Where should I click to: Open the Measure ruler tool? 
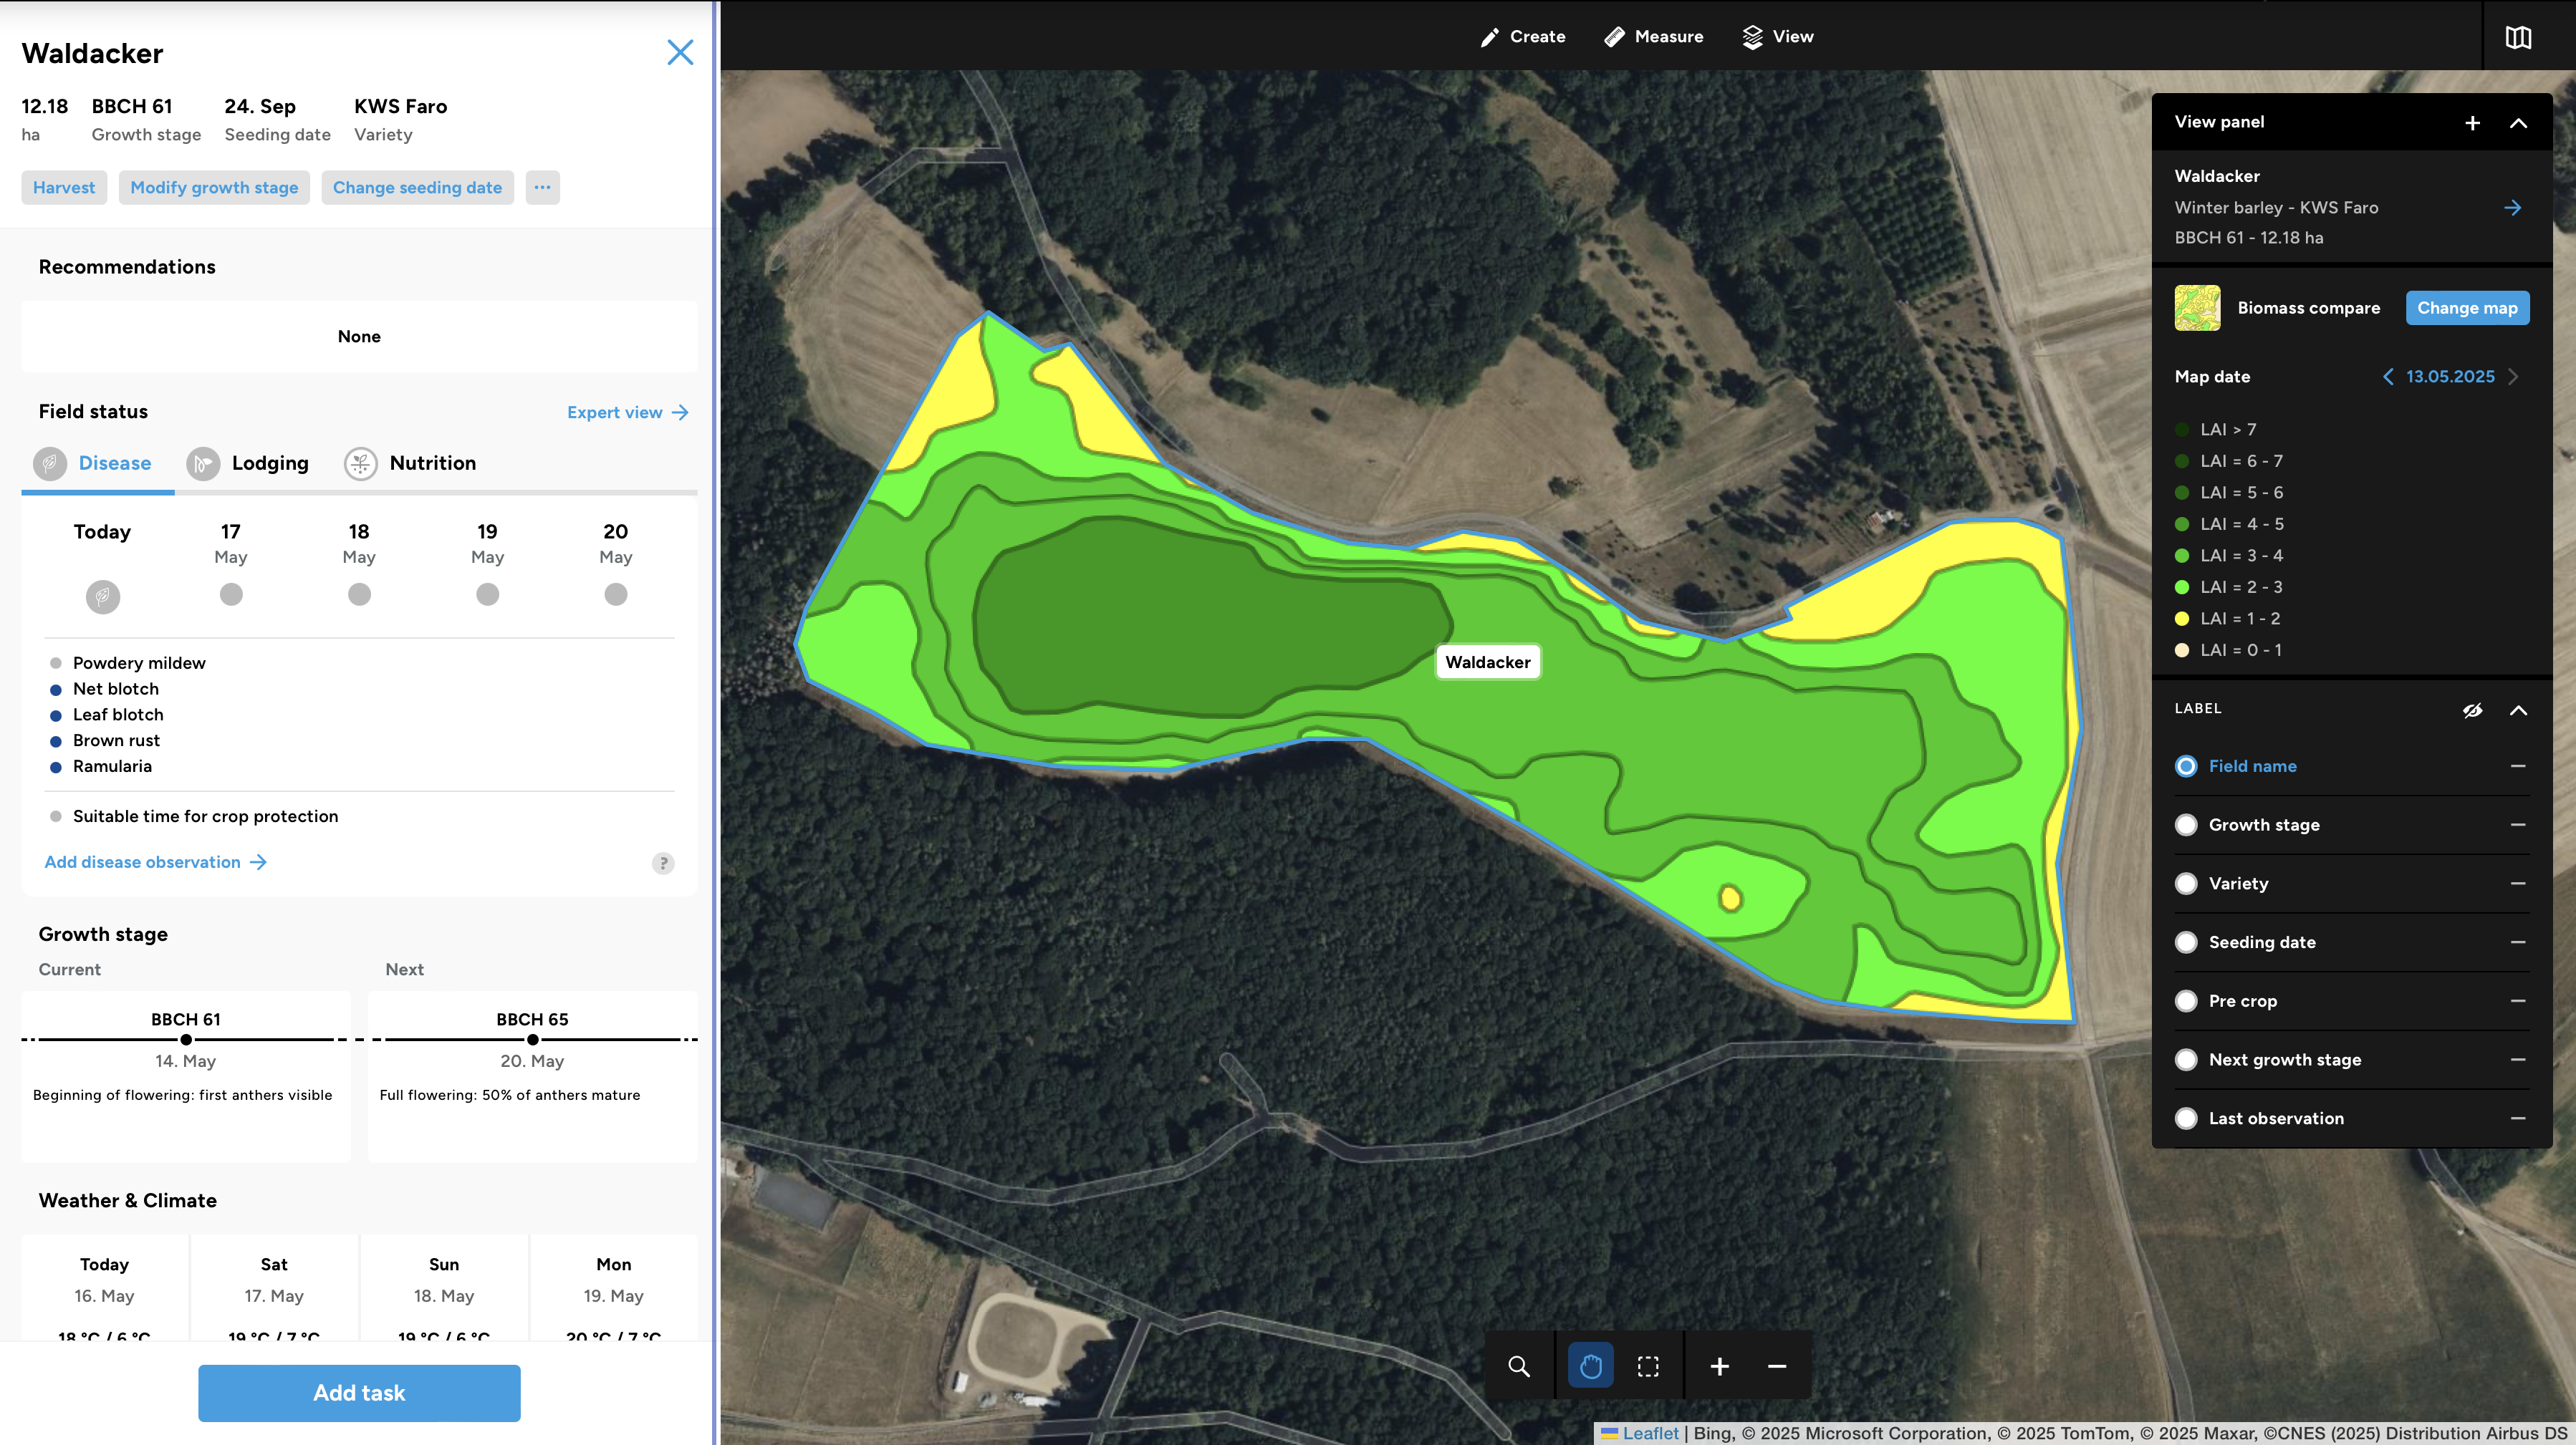[1653, 36]
